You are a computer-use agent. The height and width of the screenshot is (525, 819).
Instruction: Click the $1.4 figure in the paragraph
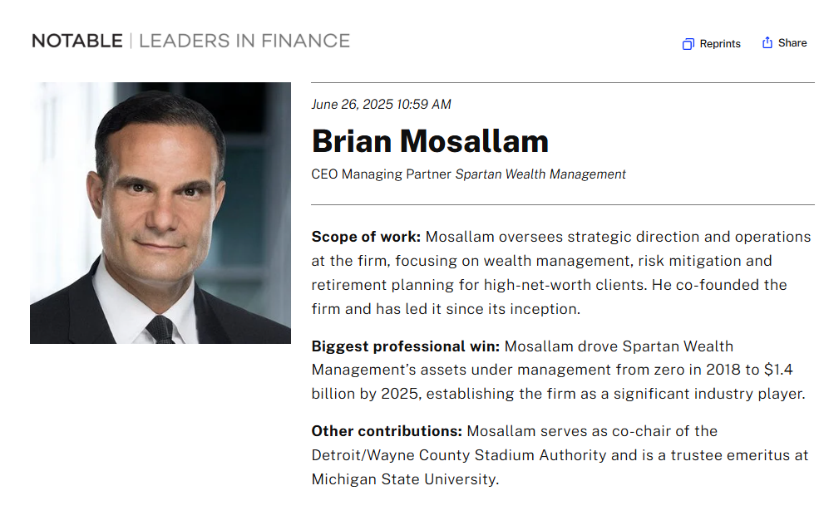tap(778, 370)
